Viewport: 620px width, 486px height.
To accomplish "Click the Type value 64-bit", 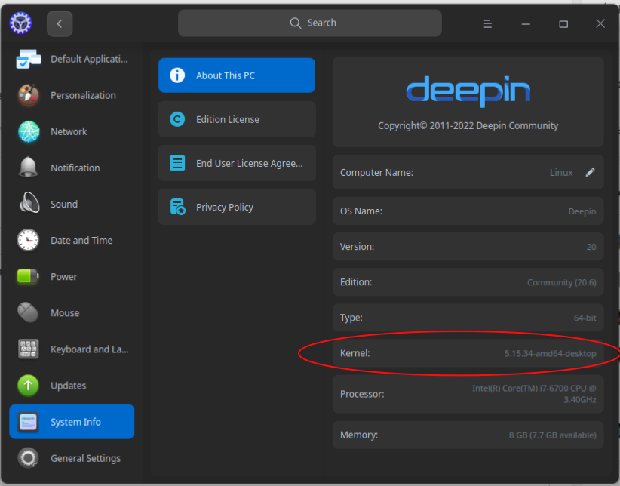I will [x=585, y=318].
